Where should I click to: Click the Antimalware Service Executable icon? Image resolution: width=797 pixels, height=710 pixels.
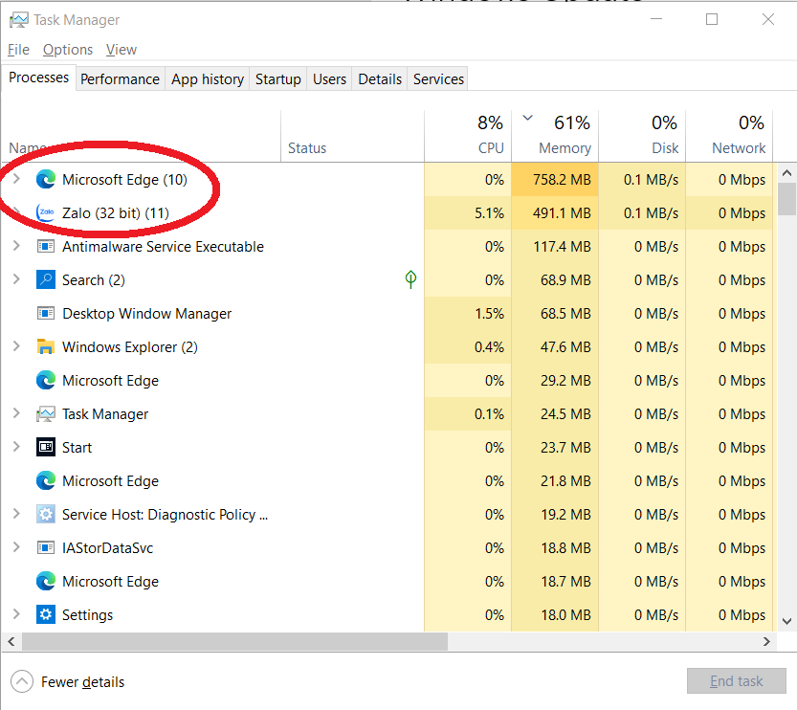coord(46,247)
